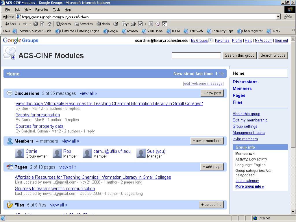Screen dimensions: 296x222
Task: Show more Links bar items with the chevron
Action: point(293,30)
